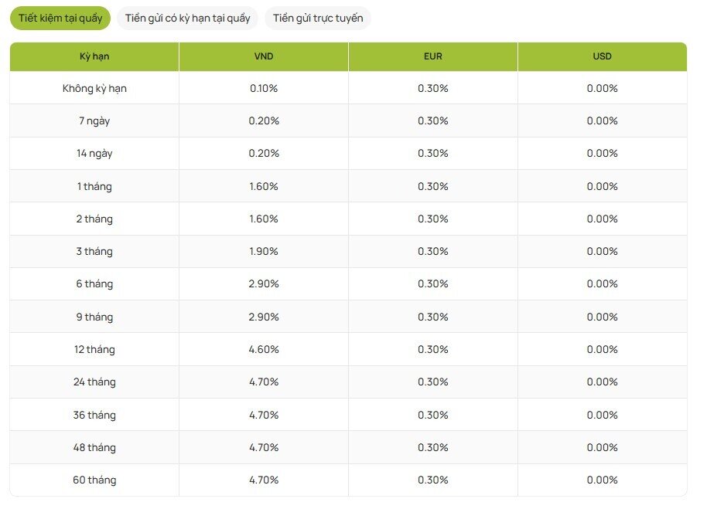Click the 1.90% VND rate for 3 tháng
The image size is (707, 509).
(x=264, y=251)
